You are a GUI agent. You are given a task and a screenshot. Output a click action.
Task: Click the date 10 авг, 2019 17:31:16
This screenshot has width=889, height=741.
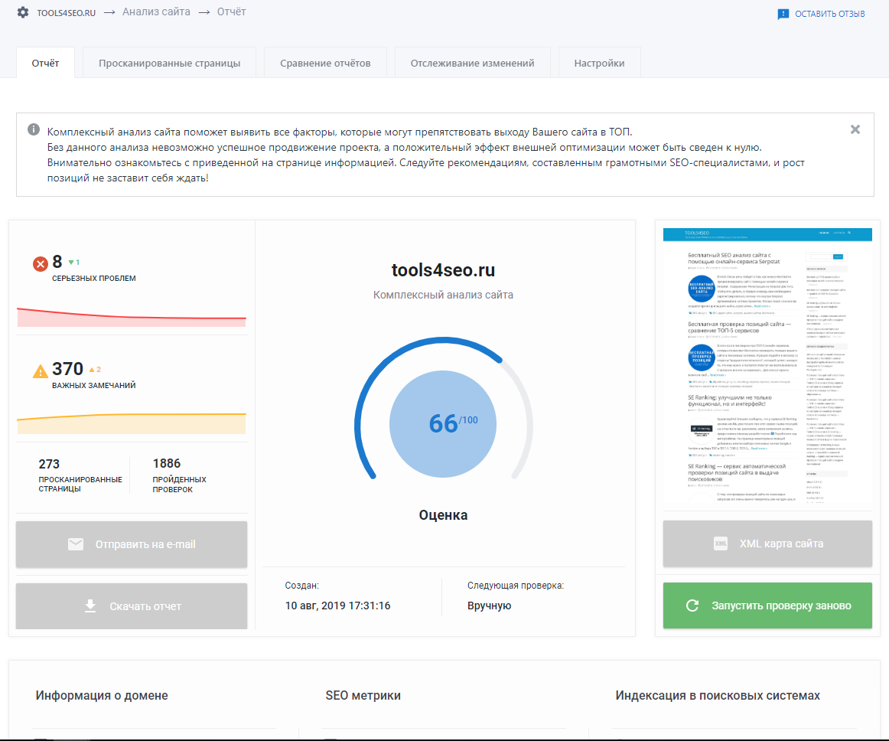tap(337, 606)
